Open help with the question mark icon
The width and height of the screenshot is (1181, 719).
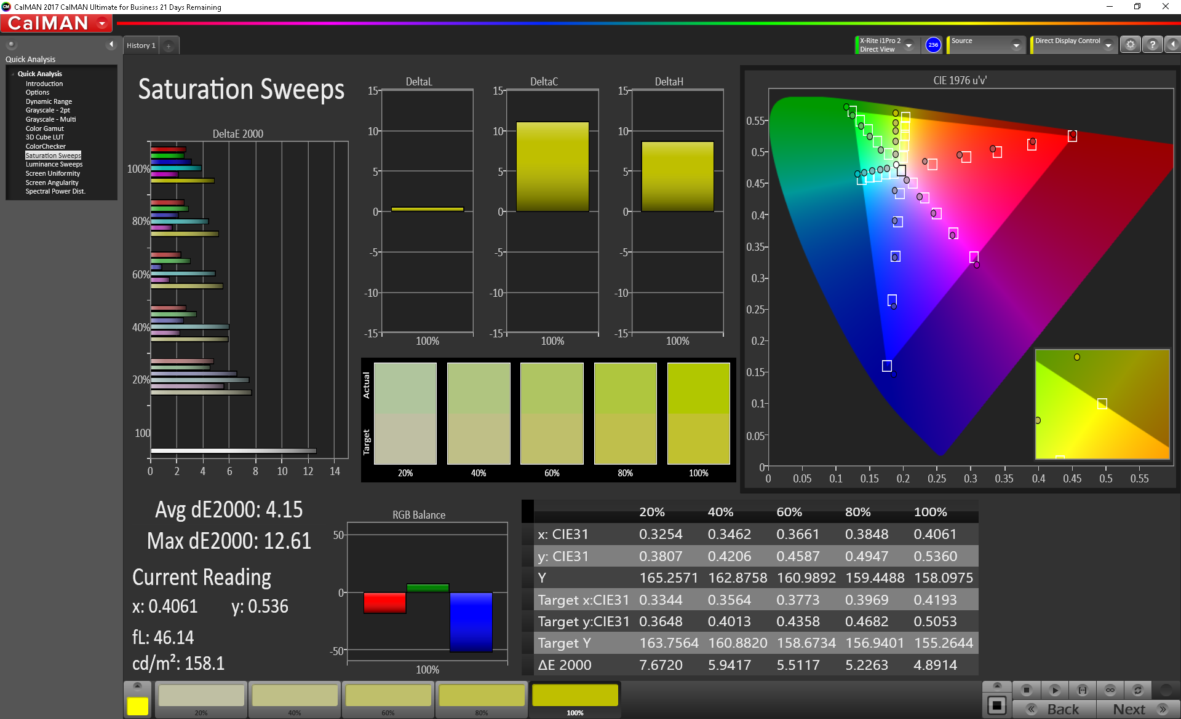[x=1152, y=45]
